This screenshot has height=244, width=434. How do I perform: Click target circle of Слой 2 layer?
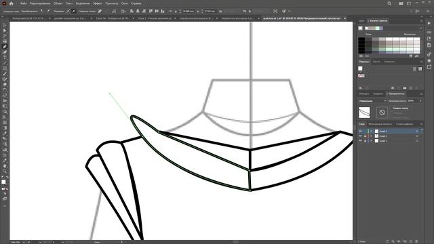tap(417, 136)
